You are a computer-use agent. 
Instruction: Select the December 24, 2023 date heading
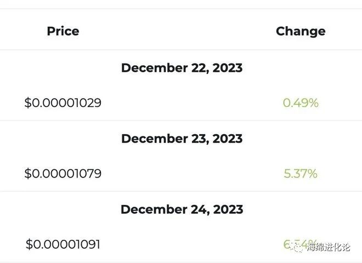pyautogui.click(x=182, y=209)
